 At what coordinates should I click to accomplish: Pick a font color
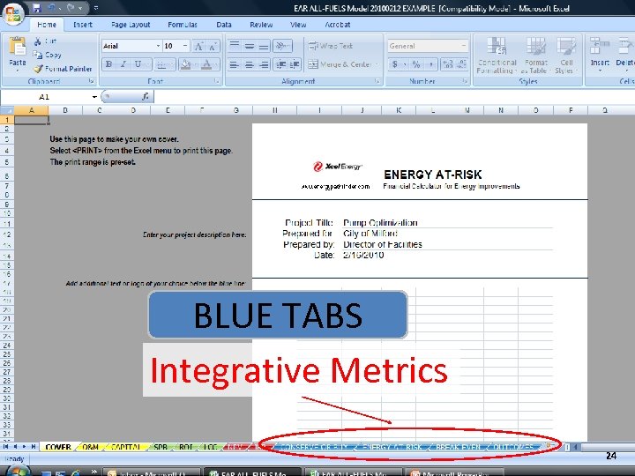tap(206, 64)
